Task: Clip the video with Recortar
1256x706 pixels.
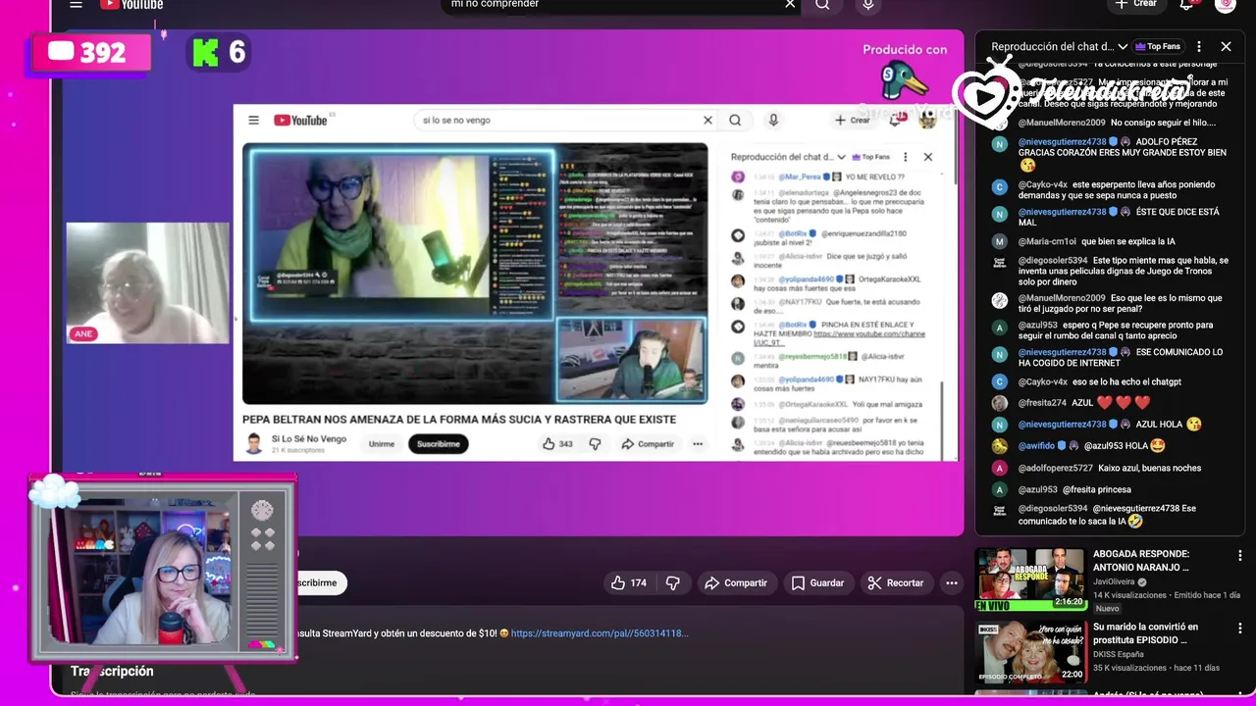Action: (895, 582)
